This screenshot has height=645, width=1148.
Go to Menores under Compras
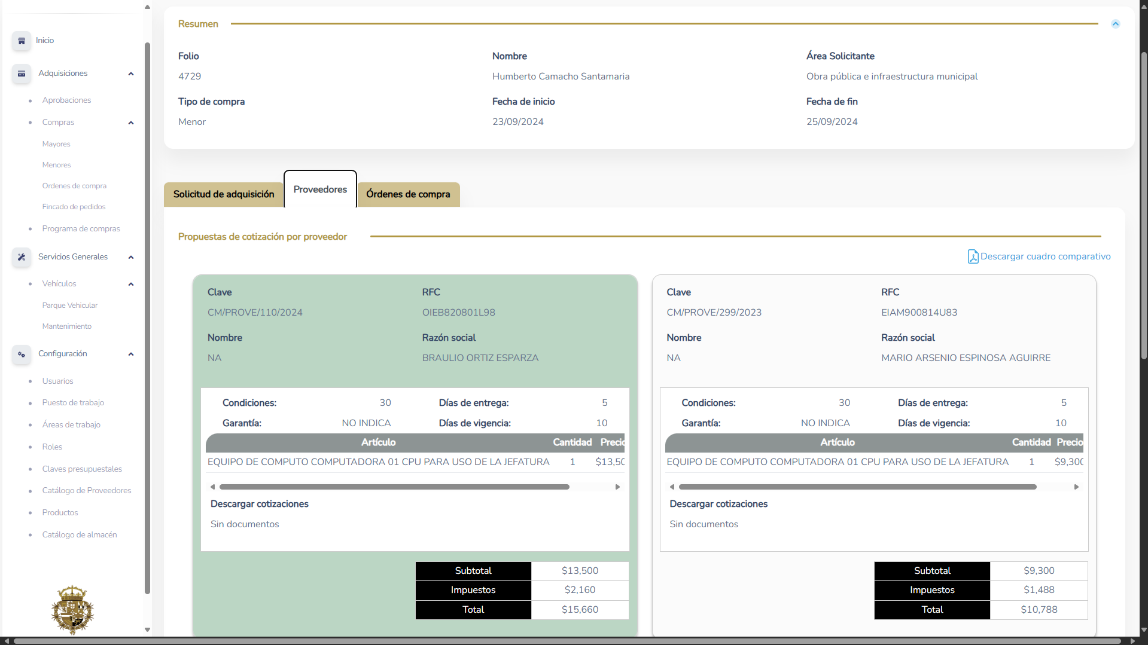[57, 165]
